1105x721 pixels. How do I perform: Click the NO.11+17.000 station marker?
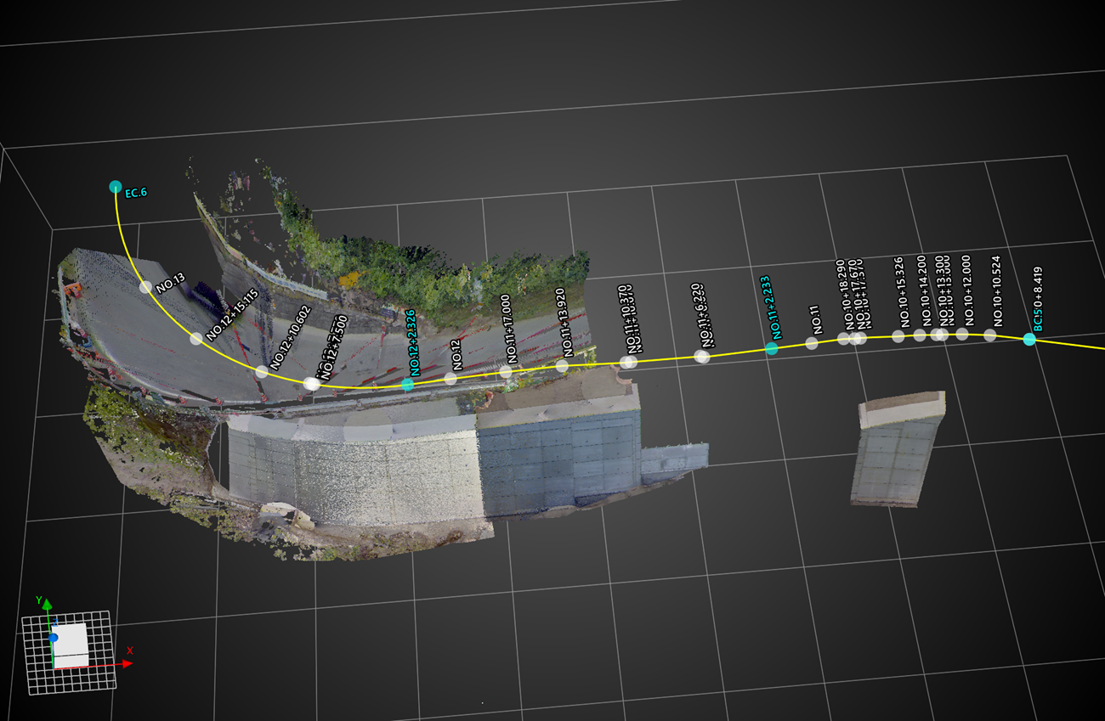(506, 372)
